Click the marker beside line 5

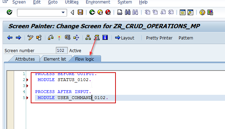coord(28,98)
